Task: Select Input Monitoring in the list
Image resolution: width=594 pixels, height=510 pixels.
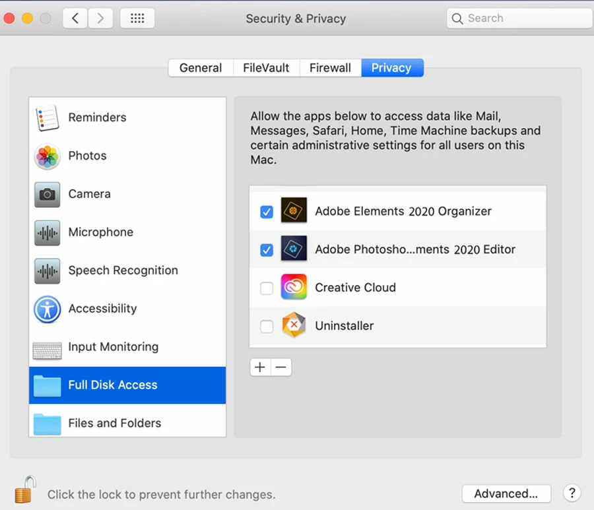Action: pos(127,347)
